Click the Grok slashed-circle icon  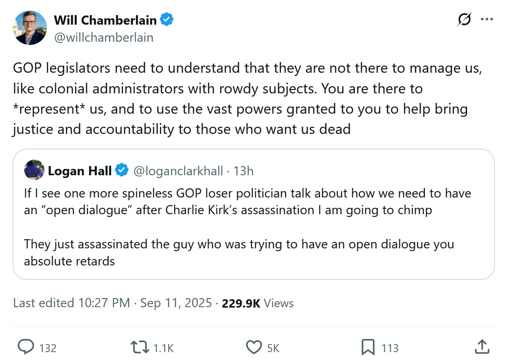[x=464, y=19]
